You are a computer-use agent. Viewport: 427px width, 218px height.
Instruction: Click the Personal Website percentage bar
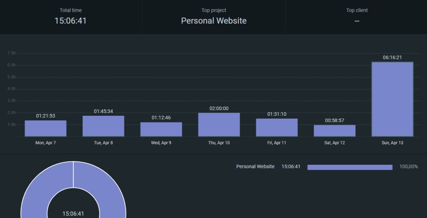[x=350, y=167]
